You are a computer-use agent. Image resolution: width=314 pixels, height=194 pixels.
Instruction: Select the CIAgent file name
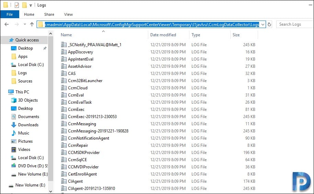(x=75, y=181)
